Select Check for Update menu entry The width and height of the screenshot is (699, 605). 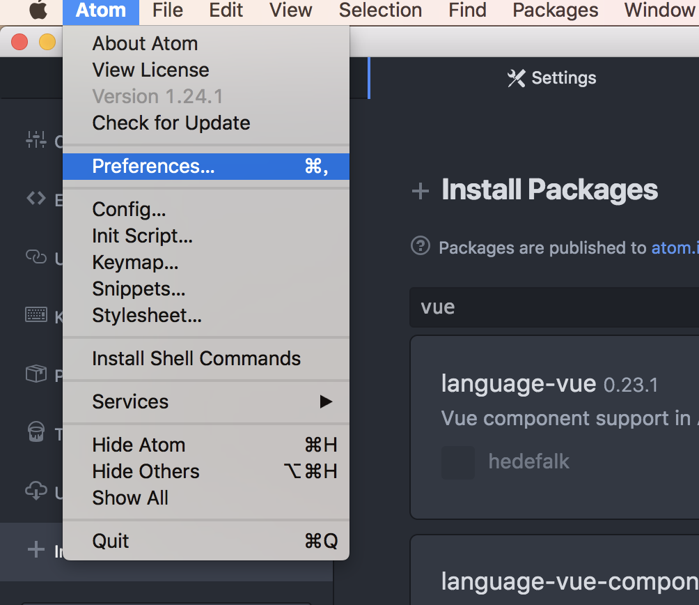click(171, 123)
